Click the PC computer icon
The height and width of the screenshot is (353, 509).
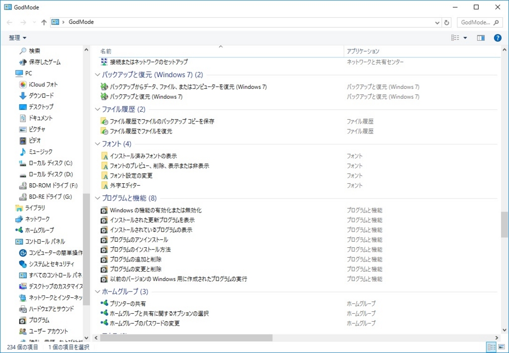pyautogui.click(x=19, y=73)
